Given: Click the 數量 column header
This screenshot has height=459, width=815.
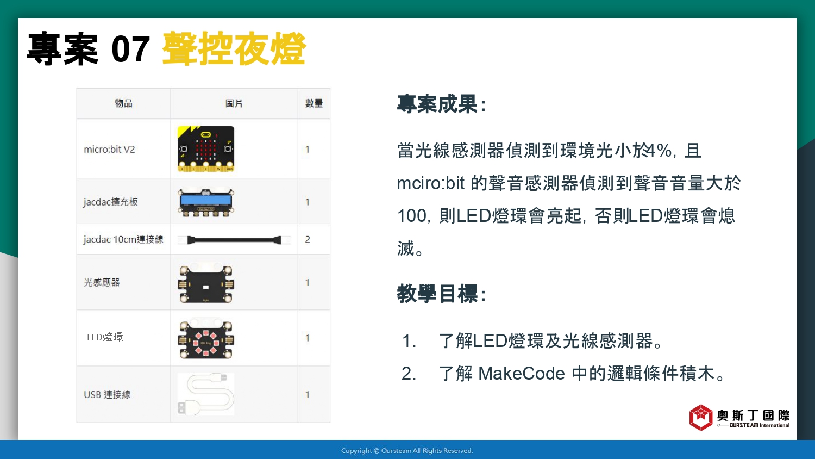Looking at the screenshot, I should [314, 103].
